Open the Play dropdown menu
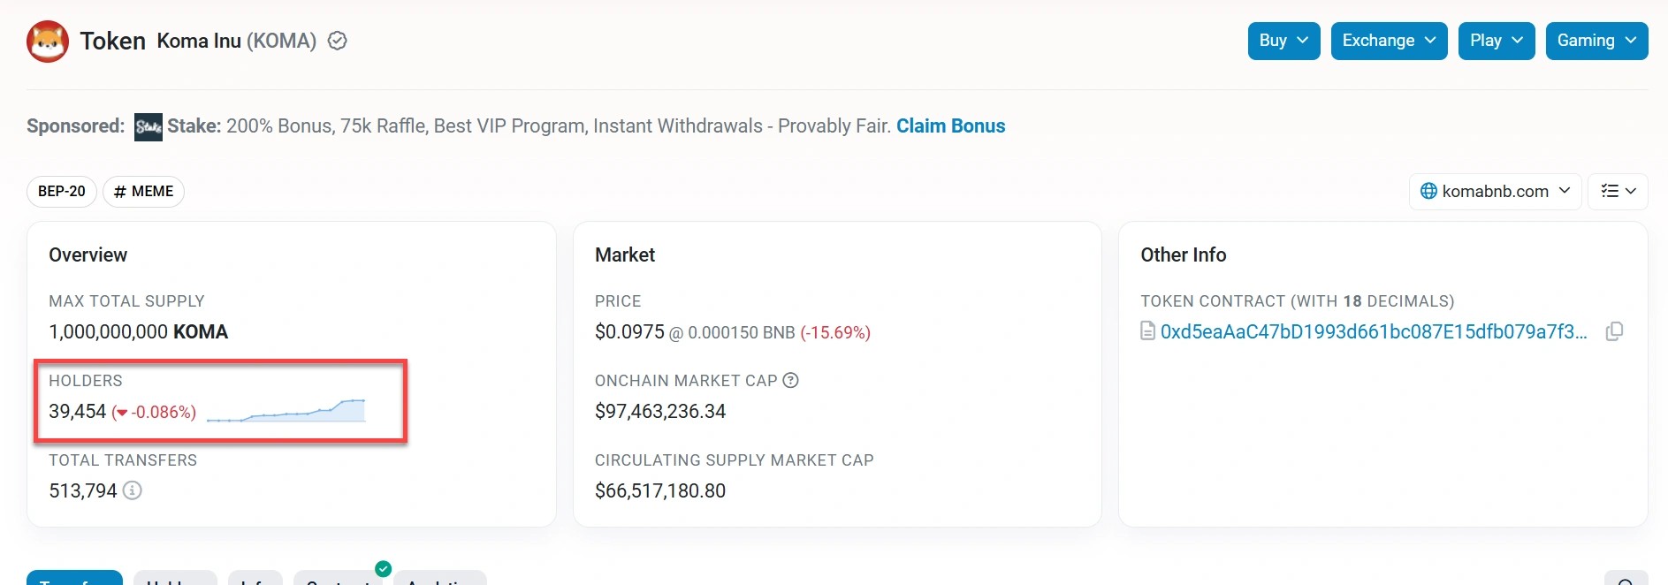 coord(1496,41)
